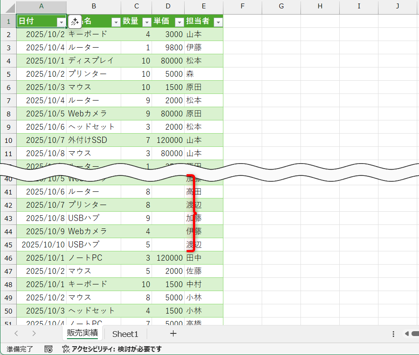The image size is (419, 355).
Task: Select row 10 header
Action: (x=8, y=140)
